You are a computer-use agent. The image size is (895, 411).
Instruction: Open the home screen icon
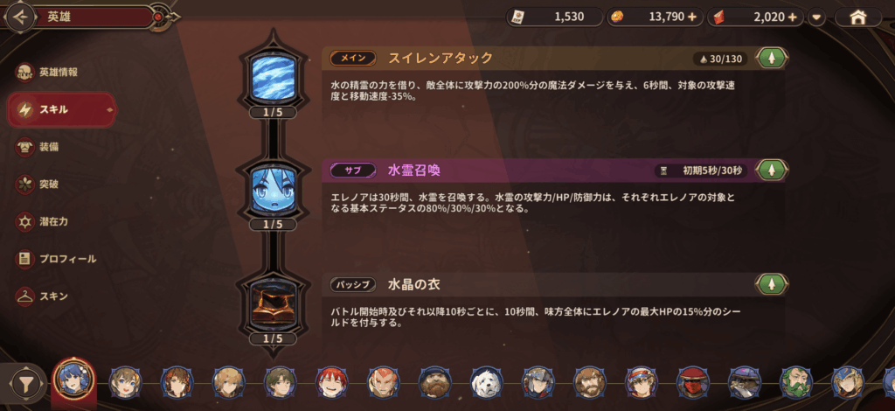[x=858, y=17]
